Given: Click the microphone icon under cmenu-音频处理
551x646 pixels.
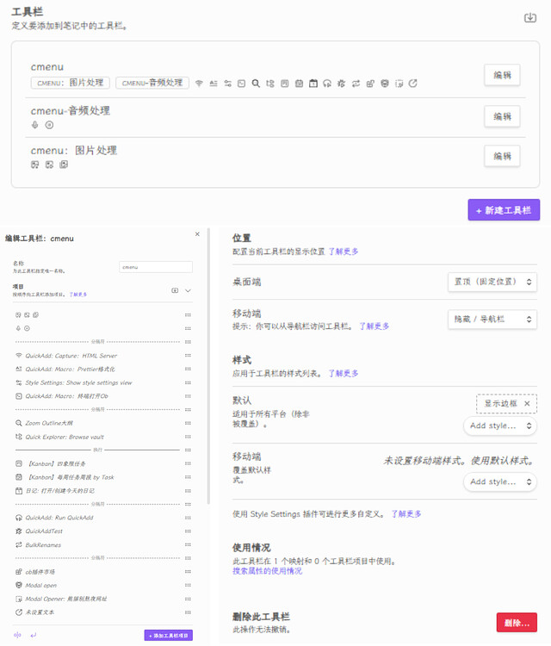Looking at the screenshot, I should click(x=35, y=125).
